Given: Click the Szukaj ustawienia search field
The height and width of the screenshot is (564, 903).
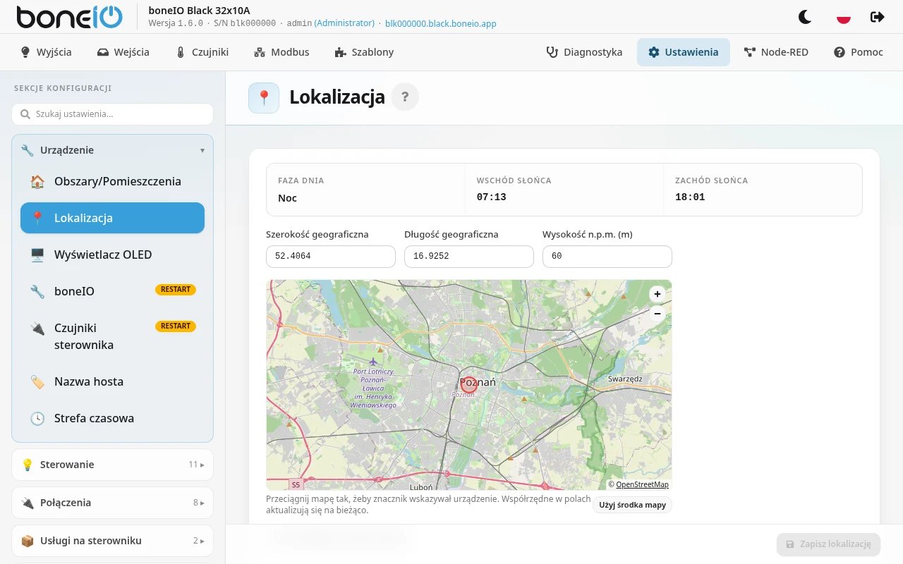Looking at the screenshot, I should pyautogui.click(x=112, y=114).
